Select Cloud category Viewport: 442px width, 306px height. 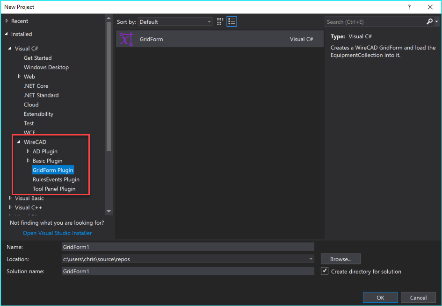pos(31,105)
